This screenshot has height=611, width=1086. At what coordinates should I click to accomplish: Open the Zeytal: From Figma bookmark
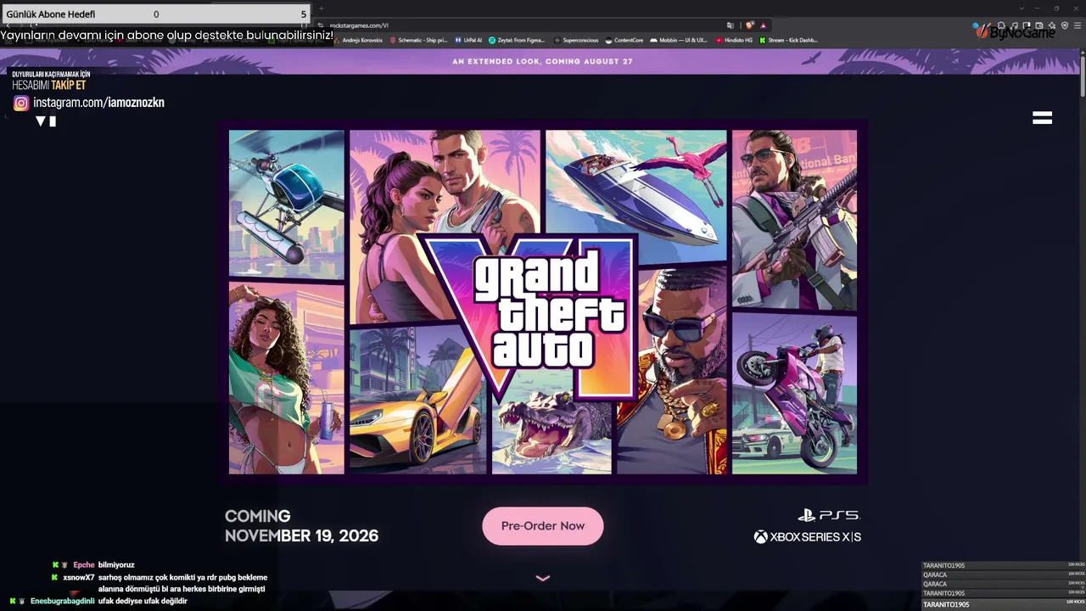tap(517, 40)
